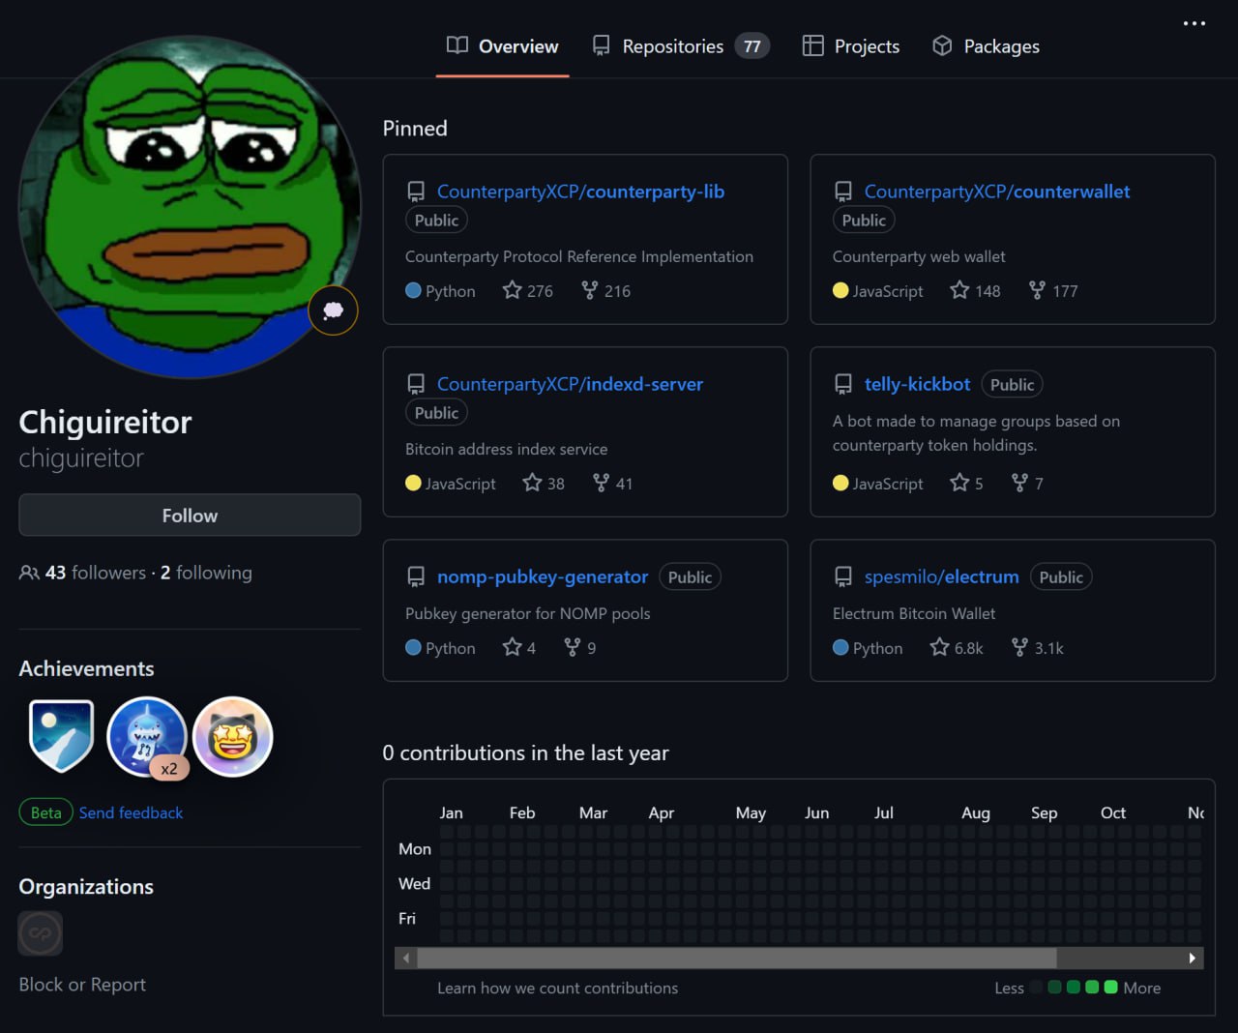Open CounterpartyXCP/indexd-server repository link
Viewport: 1238px width, 1033px height.
pos(570,384)
